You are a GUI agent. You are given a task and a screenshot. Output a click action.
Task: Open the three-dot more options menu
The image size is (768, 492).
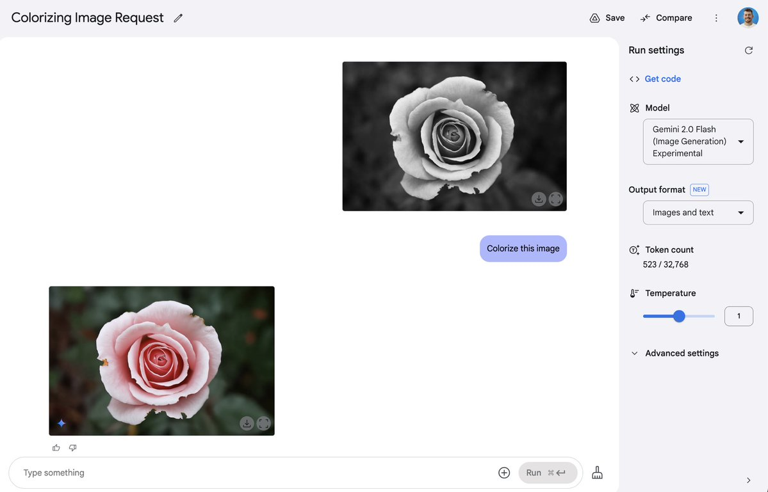[716, 18]
